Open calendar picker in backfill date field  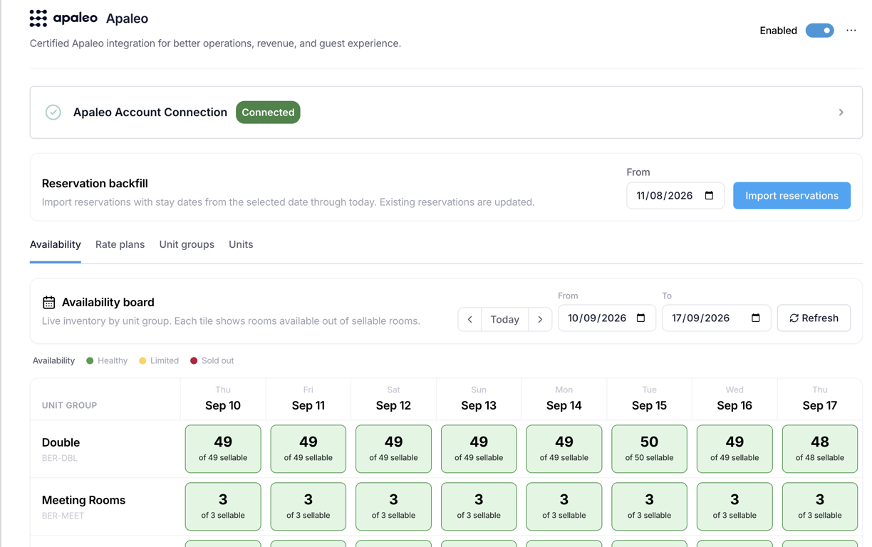pyautogui.click(x=709, y=196)
